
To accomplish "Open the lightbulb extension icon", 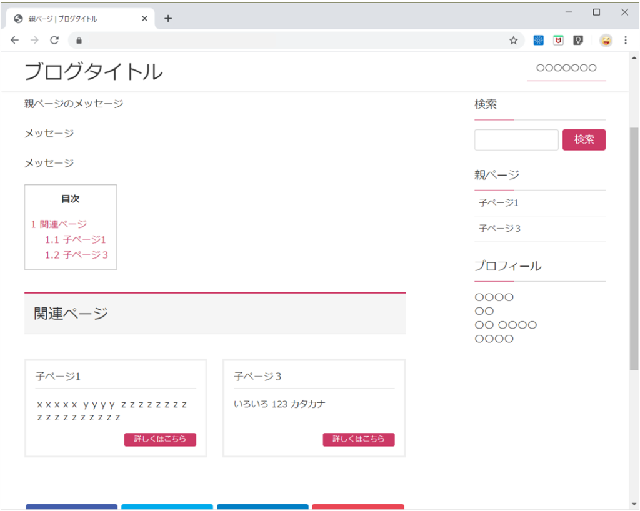I will point(579,41).
